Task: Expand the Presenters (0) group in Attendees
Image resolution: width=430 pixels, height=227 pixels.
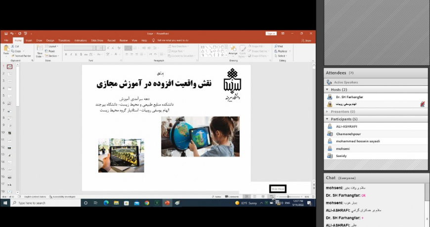Action: pyautogui.click(x=327, y=112)
